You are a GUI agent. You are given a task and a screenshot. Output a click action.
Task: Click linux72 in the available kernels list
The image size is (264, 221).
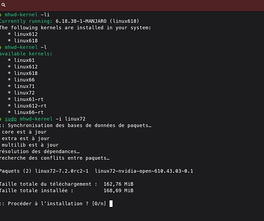click(x=24, y=93)
